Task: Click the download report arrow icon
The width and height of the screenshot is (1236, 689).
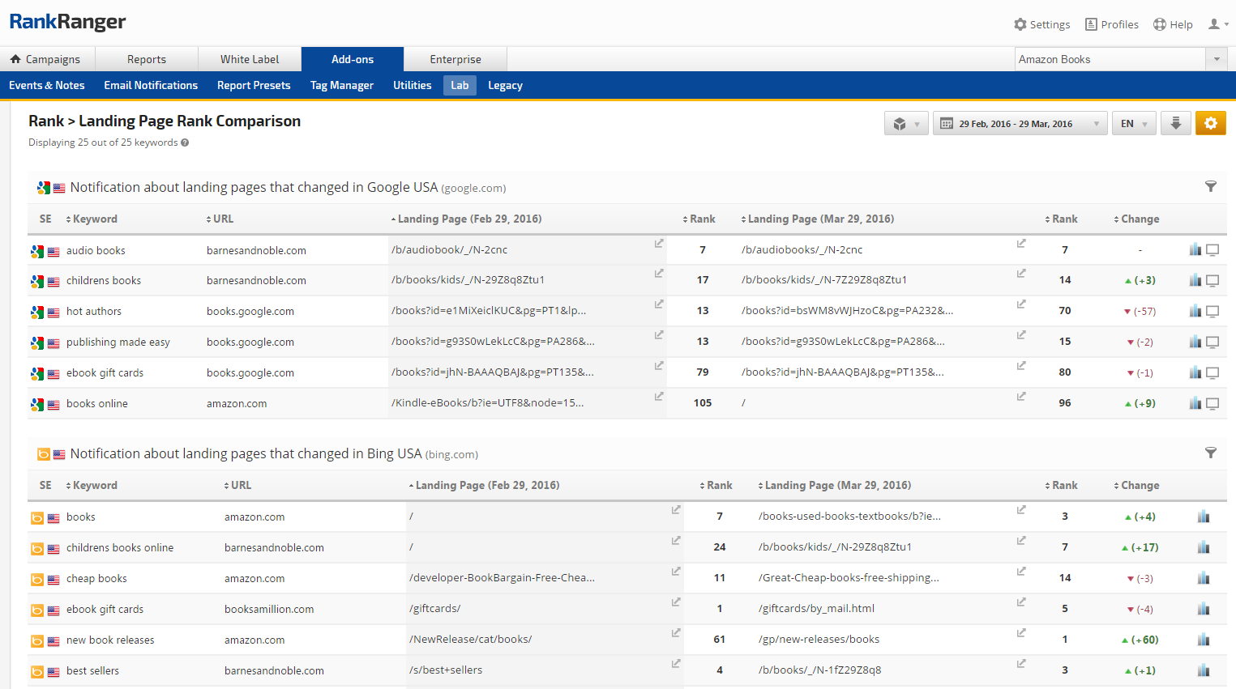Action: click(x=1175, y=123)
